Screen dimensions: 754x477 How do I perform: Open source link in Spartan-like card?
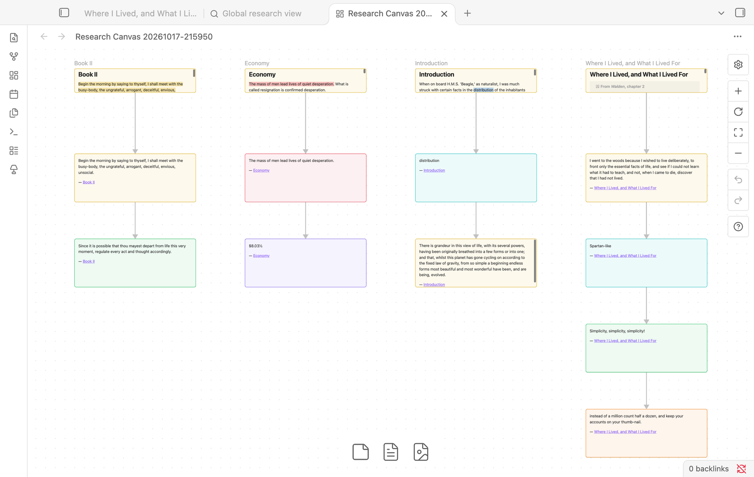coord(625,256)
